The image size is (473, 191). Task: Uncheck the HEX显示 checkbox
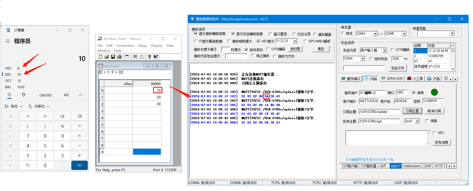point(258,41)
